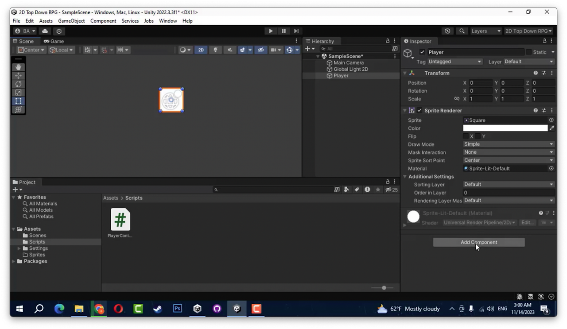Open the Component menu

coord(103,21)
